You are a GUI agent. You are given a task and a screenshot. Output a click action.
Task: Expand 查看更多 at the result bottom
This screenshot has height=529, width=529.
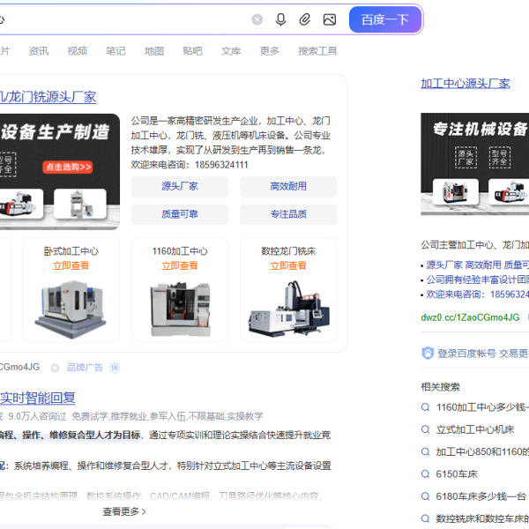(x=124, y=511)
